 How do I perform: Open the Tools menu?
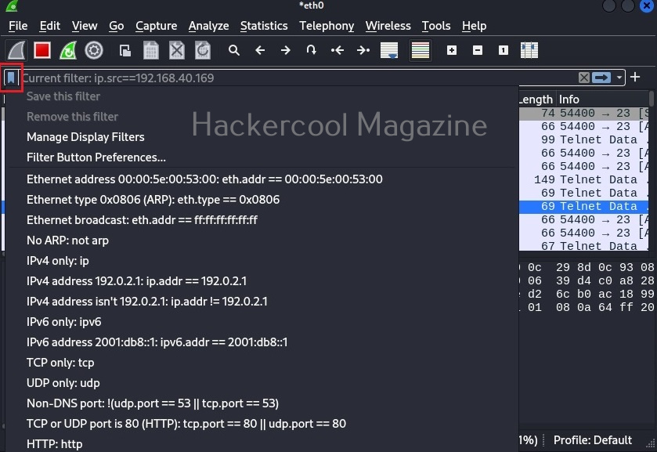point(436,26)
